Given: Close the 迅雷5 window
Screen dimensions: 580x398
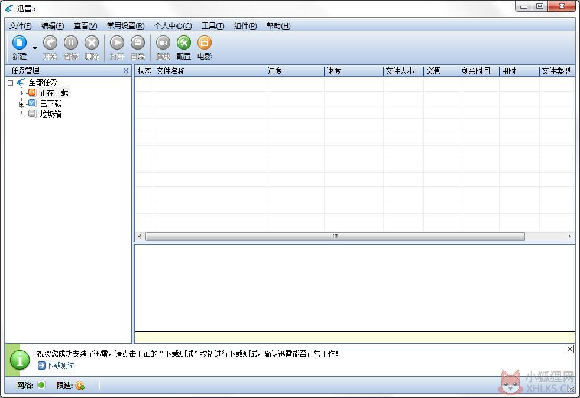Looking at the screenshot, I should pos(562,6).
